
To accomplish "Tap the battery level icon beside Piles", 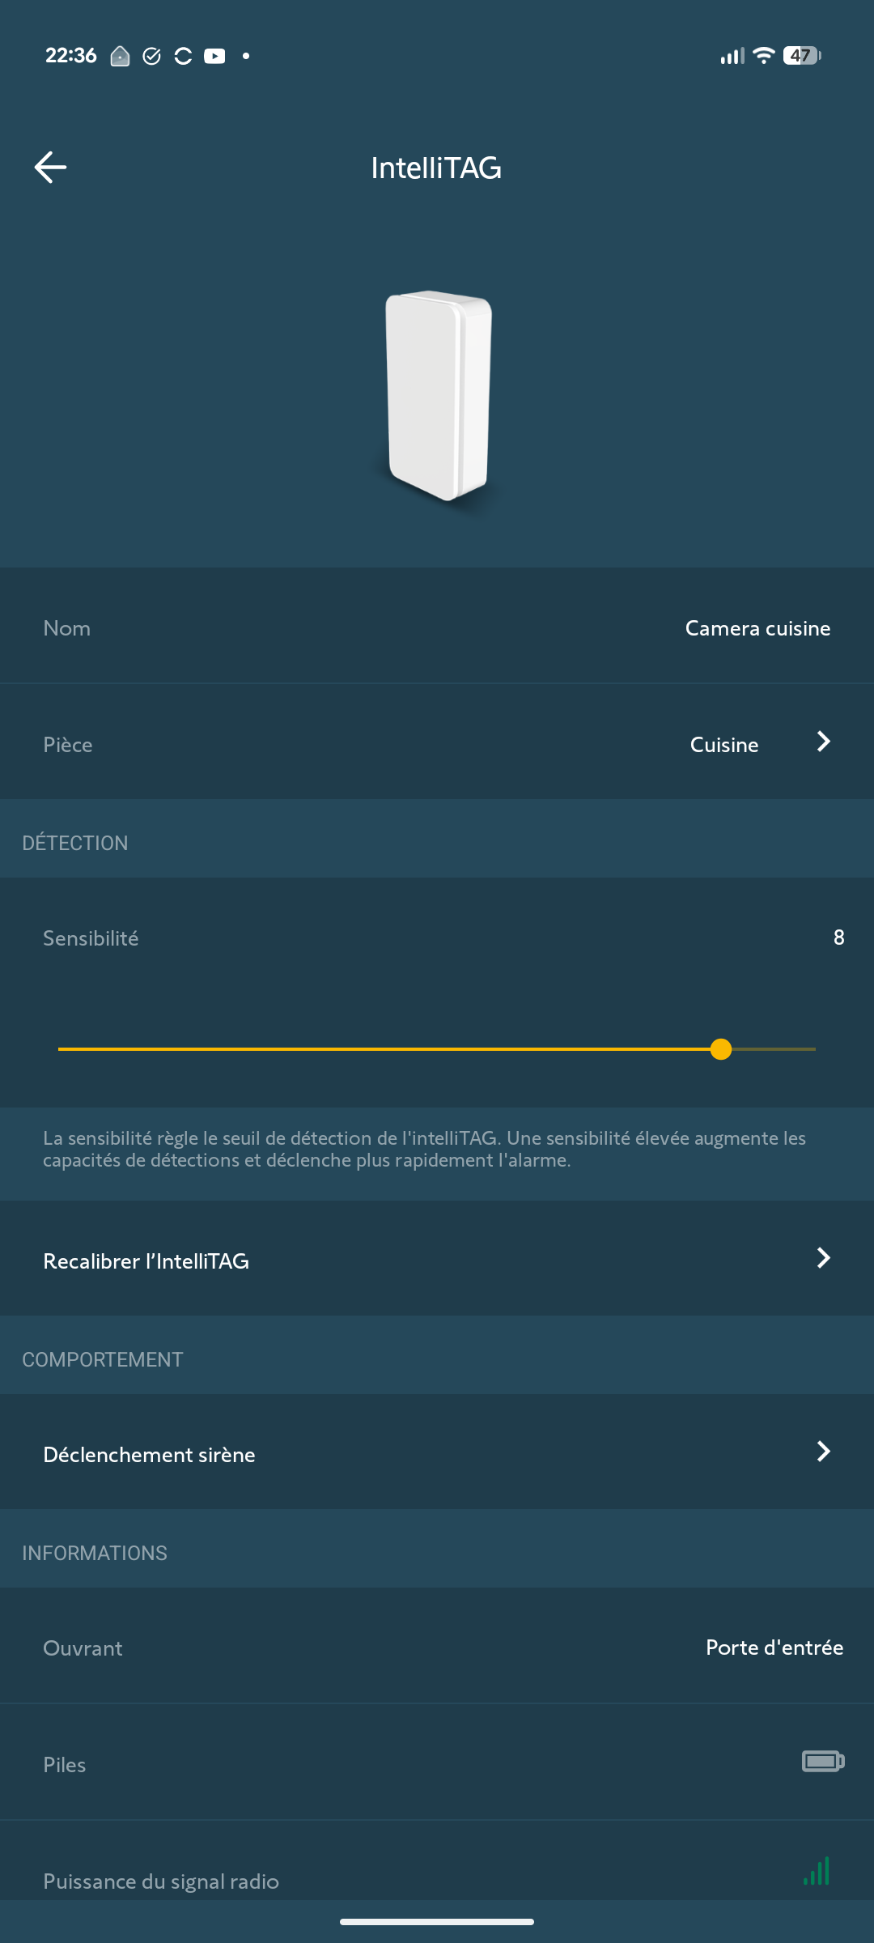I will pos(822,1761).
